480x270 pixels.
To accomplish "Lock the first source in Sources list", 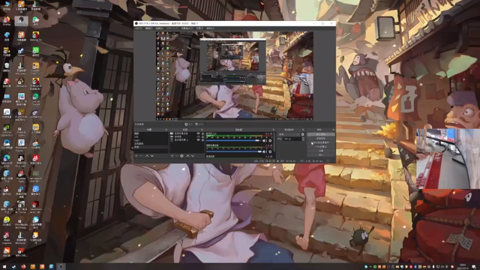I will pos(202,133).
